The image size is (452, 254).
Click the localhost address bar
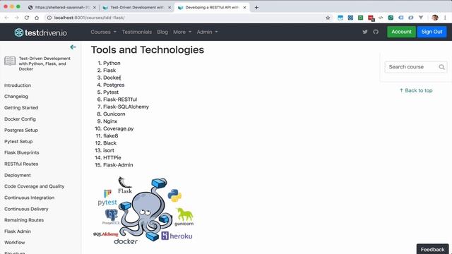point(184,18)
